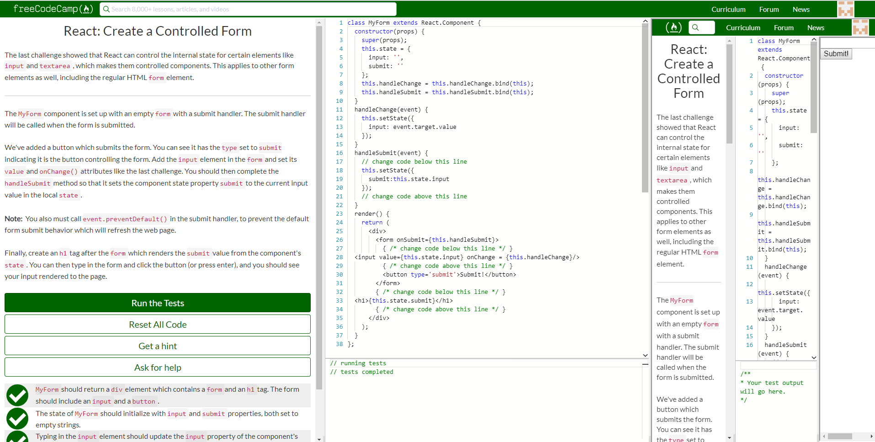875x442 pixels.
Task: Open the News menu
Action: click(801, 9)
